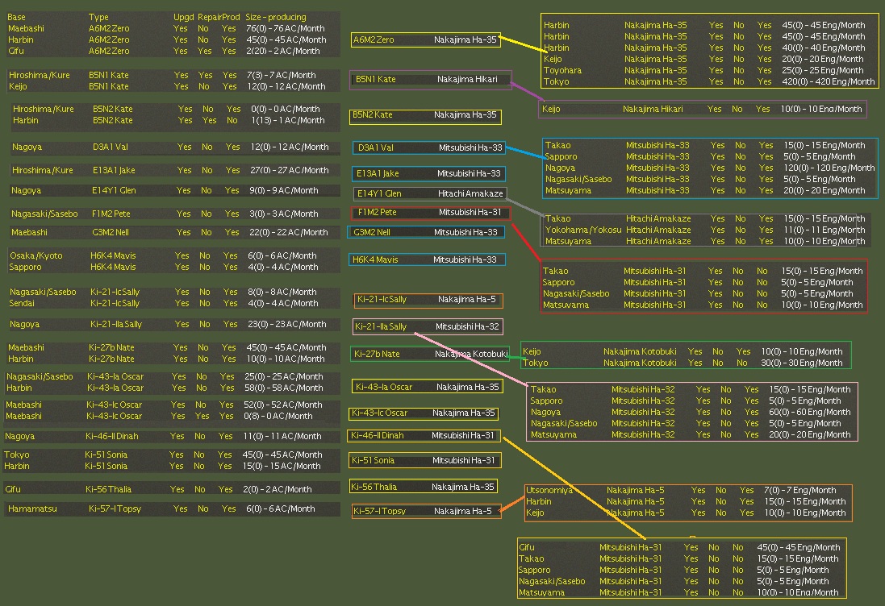885x606 pixels.
Task: Select '52(0) - 52 AC/Month' size value
Action: 283,405
